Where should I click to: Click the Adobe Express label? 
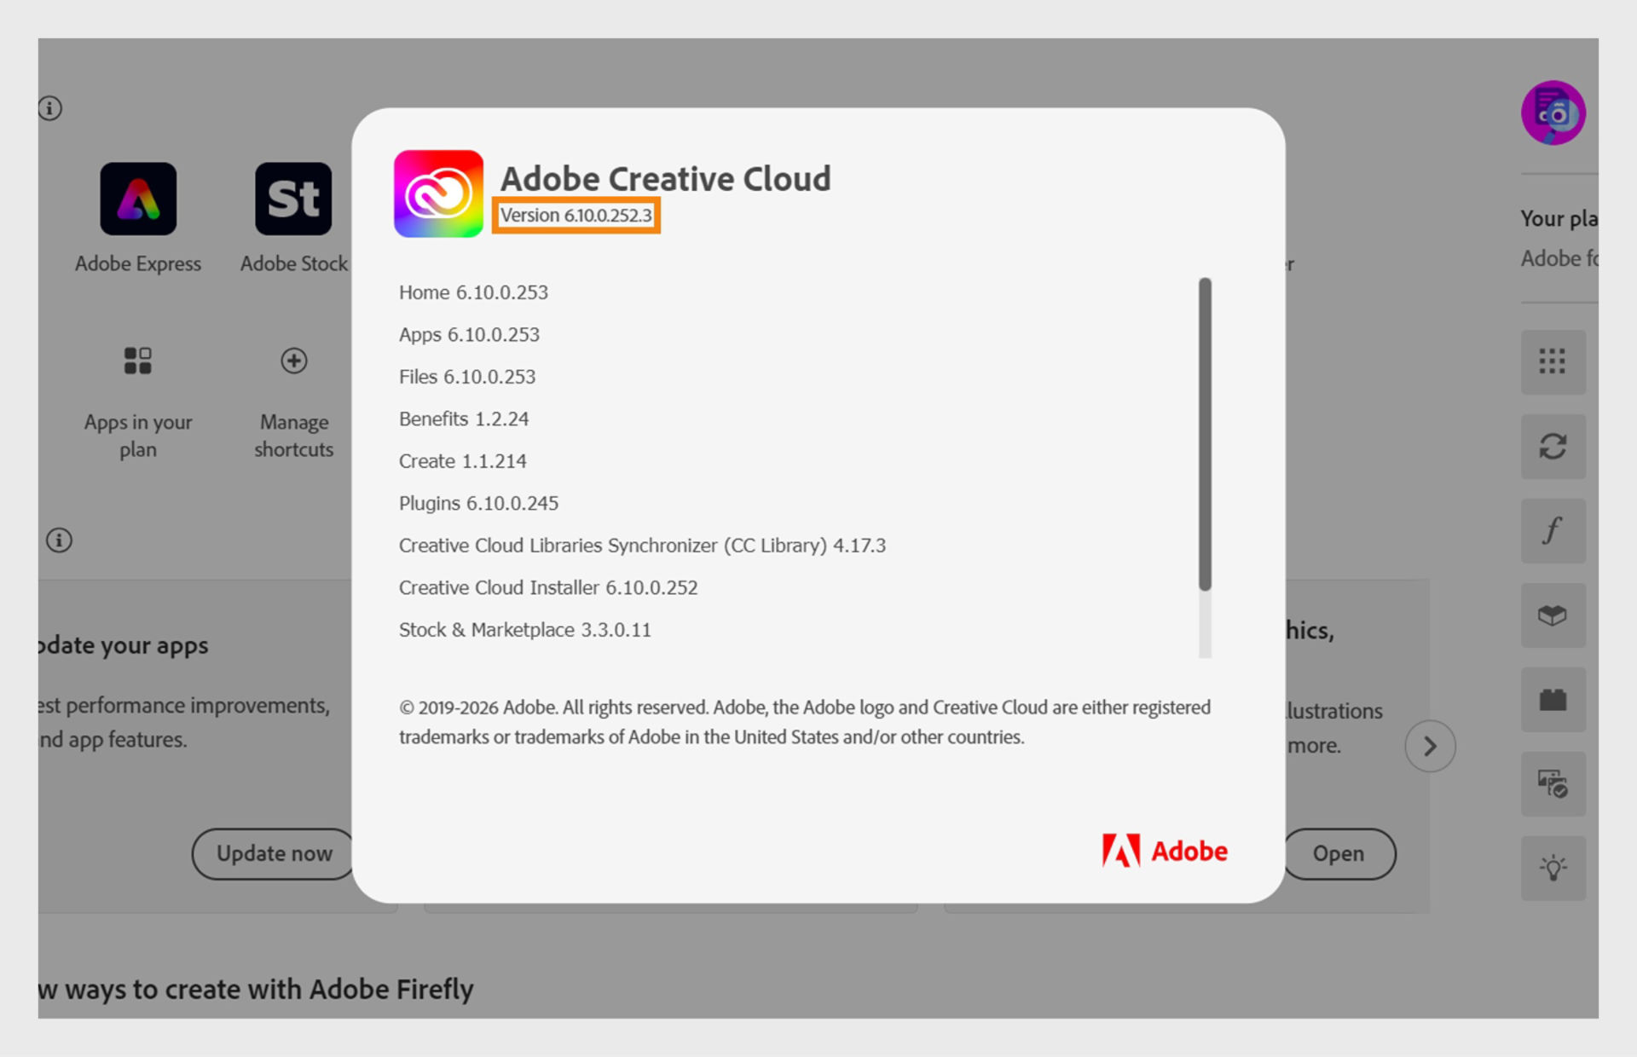click(138, 263)
